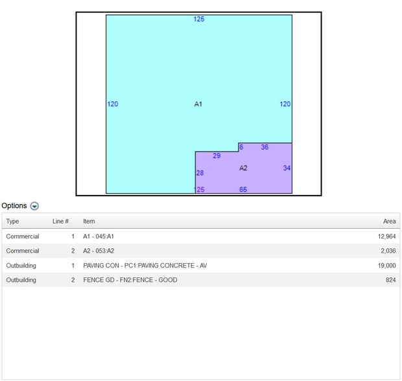Click the 19,000 area value
Image resolution: width=402 pixels, height=381 pixels.
[x=386, y=266]
